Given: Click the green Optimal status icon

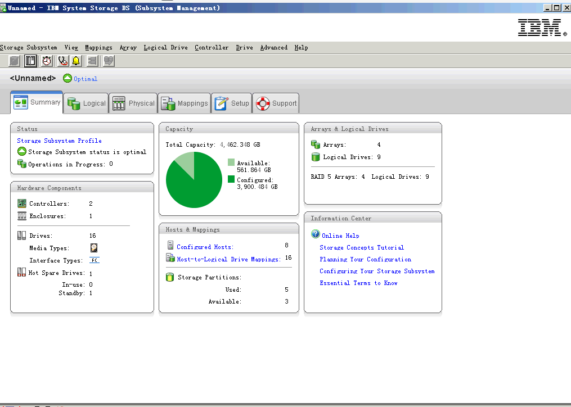Looking at the screenshot, I should [68, 79].
